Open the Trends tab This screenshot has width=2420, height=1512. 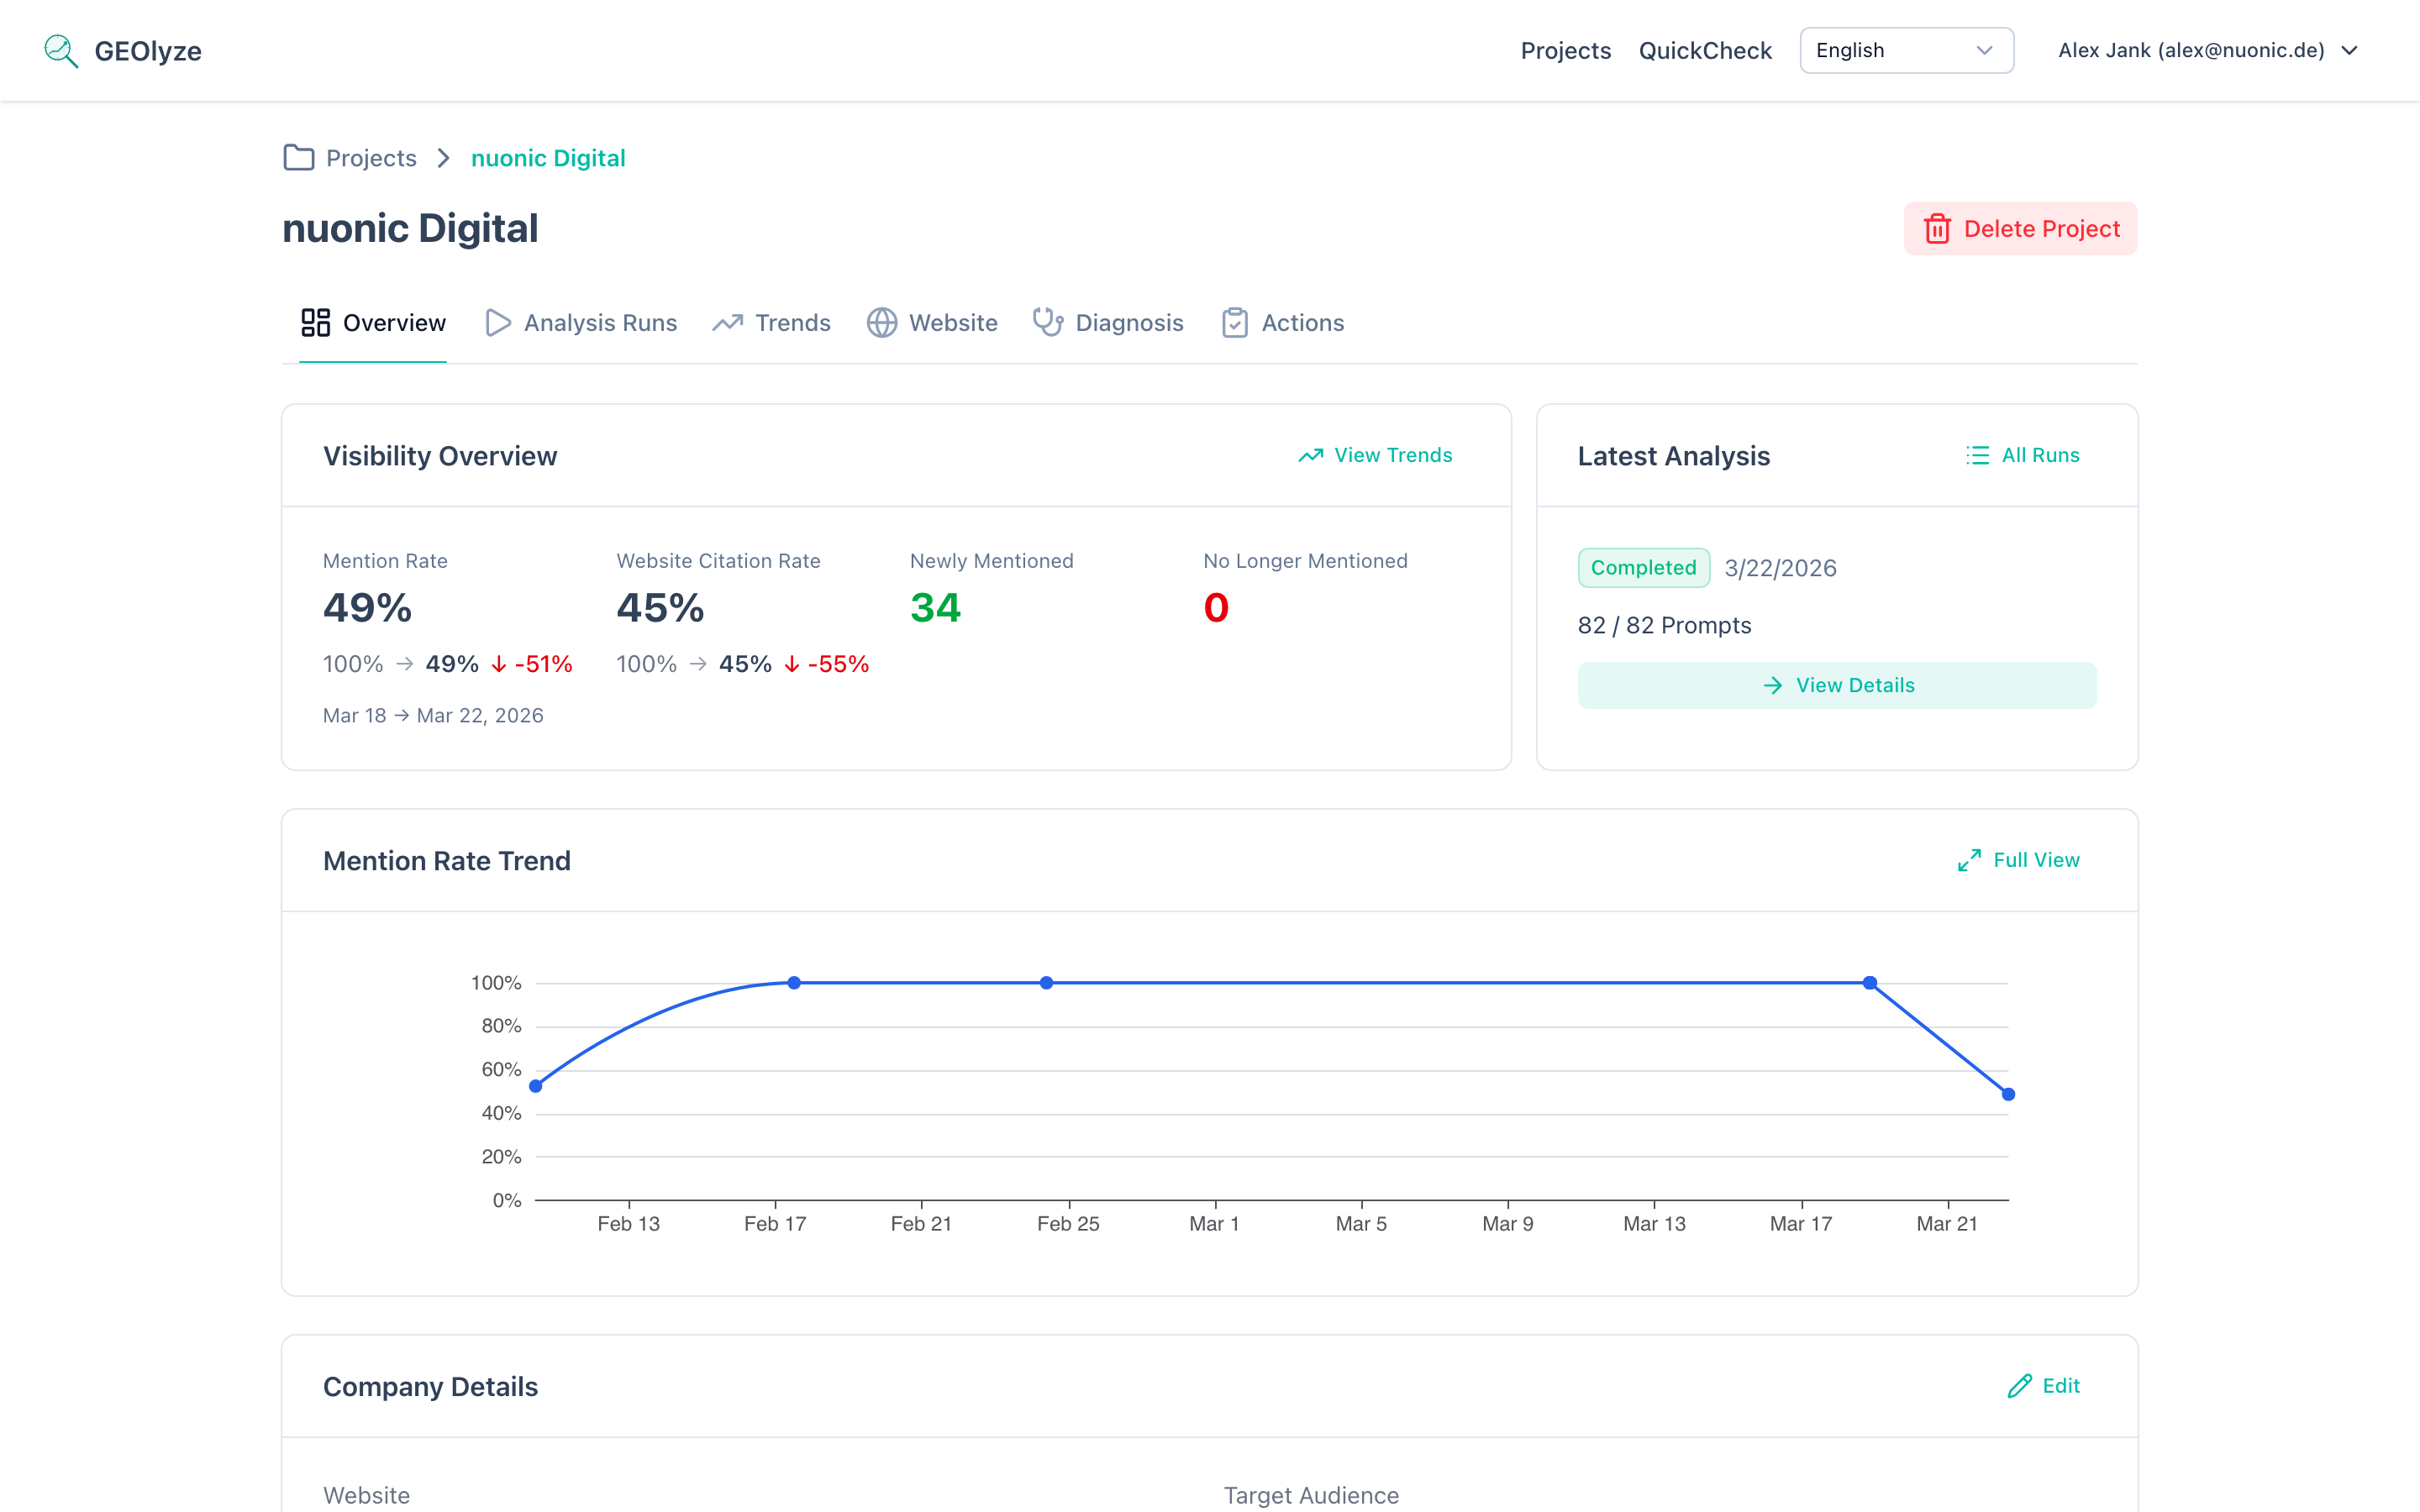[x=792, y=322]
